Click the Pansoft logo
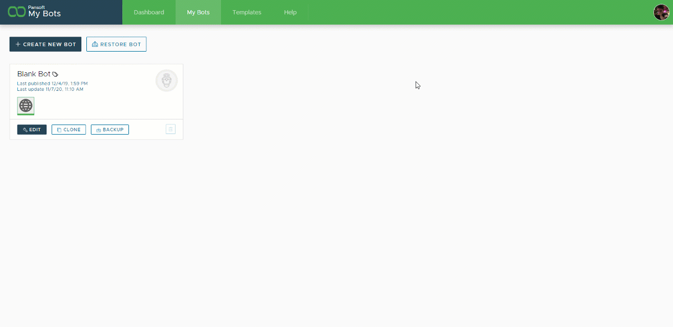This screenshot has width=673, height=327. [x=15, y=11]
